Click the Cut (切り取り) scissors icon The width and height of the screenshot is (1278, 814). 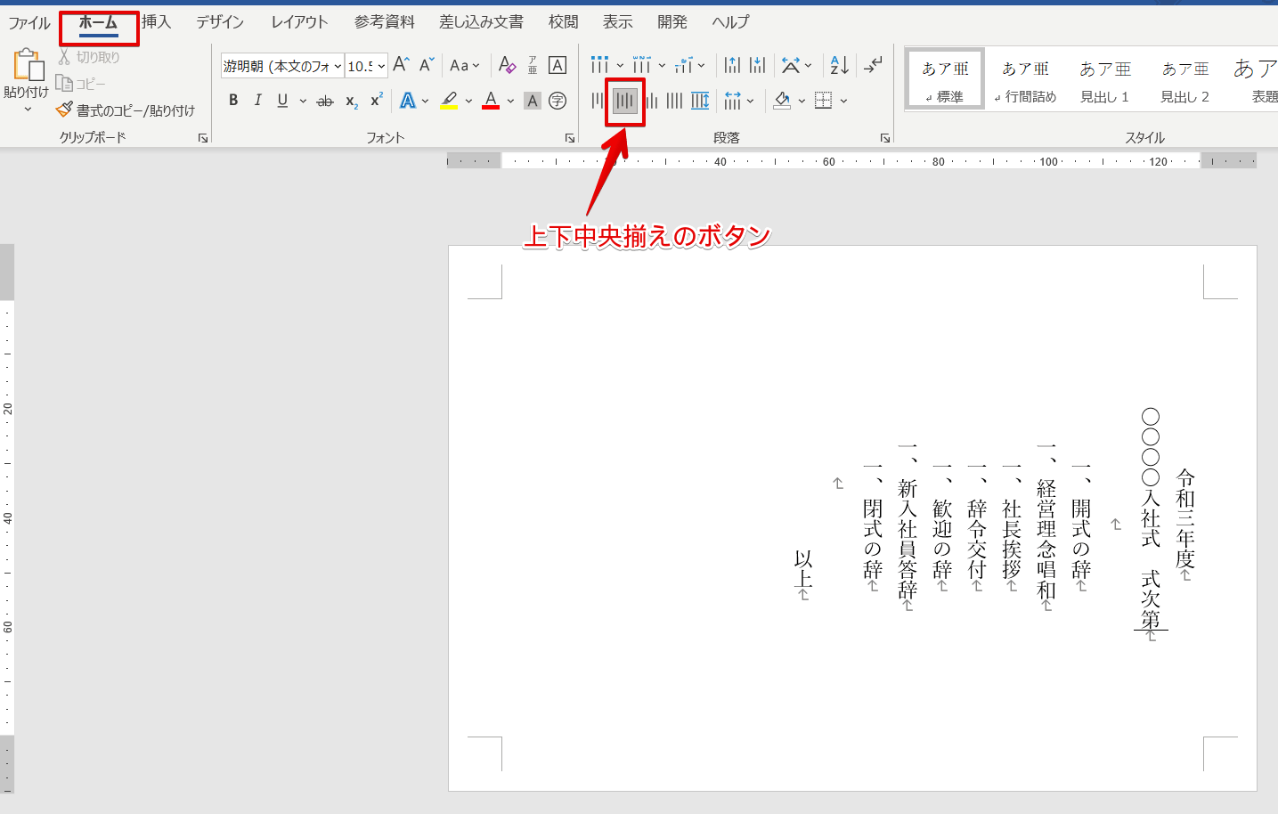[x=64, y=57]
